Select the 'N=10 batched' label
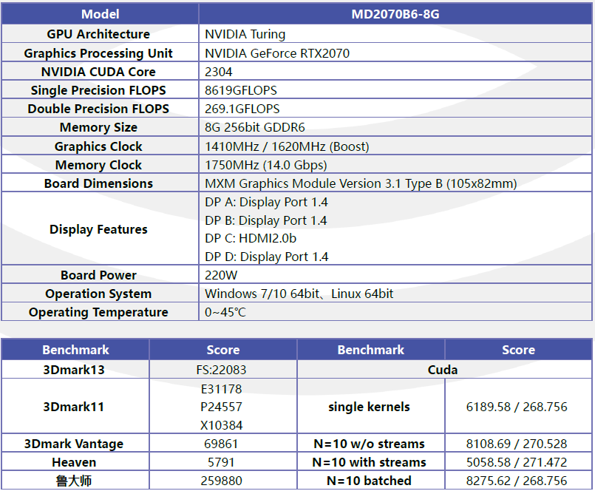Image resolution: width=595 pixels, height=491 pixels. point(369,481)
